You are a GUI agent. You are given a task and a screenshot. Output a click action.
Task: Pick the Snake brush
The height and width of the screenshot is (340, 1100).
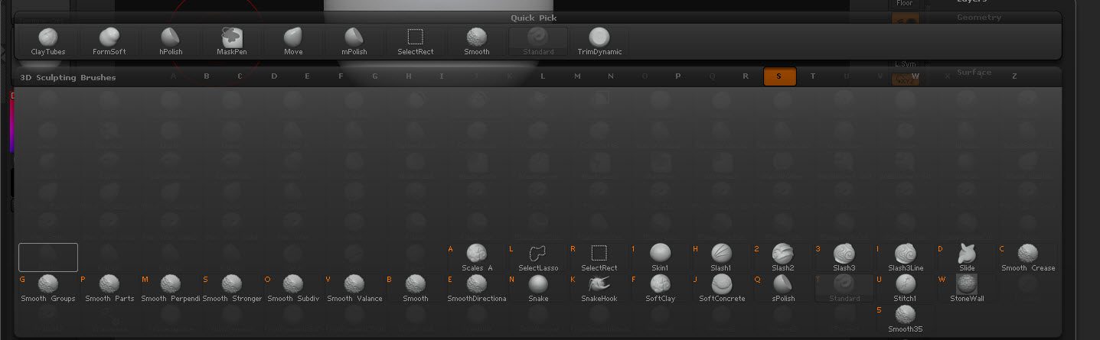click(x=538, y=289)
